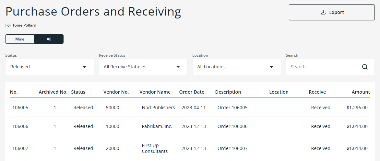Select the All toggle option
Screen dimensions: 380x161
(49, 39)
